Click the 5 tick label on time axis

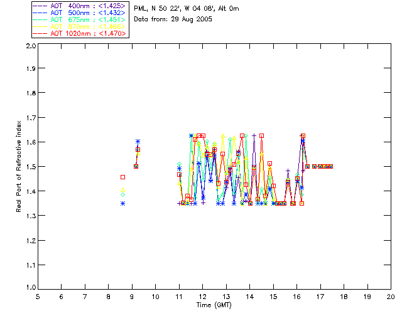coord(38,297)
